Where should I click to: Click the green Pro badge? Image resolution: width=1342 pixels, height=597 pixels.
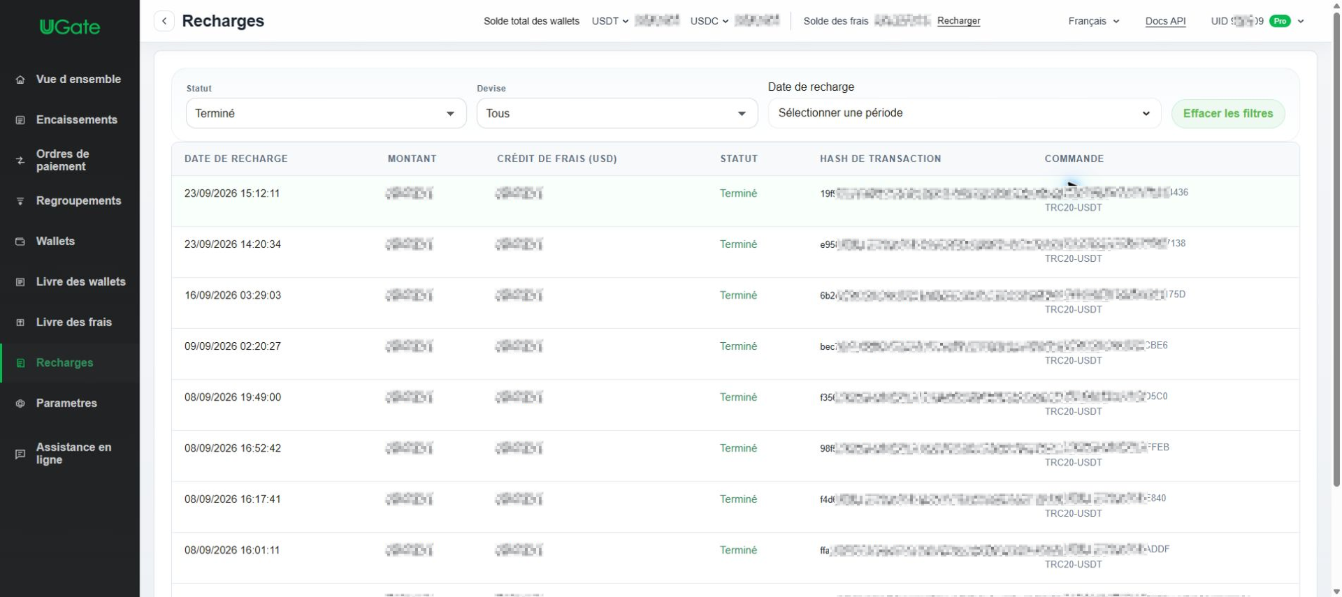pyautogui.click(x=1280, y=21)
